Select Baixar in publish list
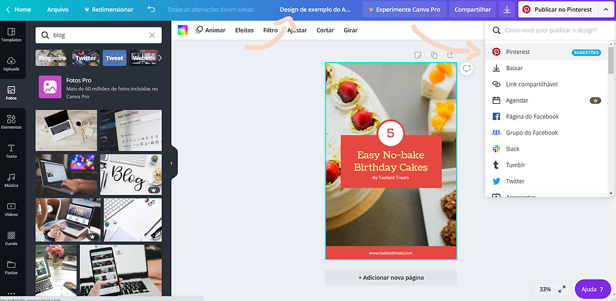Viewport: 616px width, 301px height. (x=547, y=68)
